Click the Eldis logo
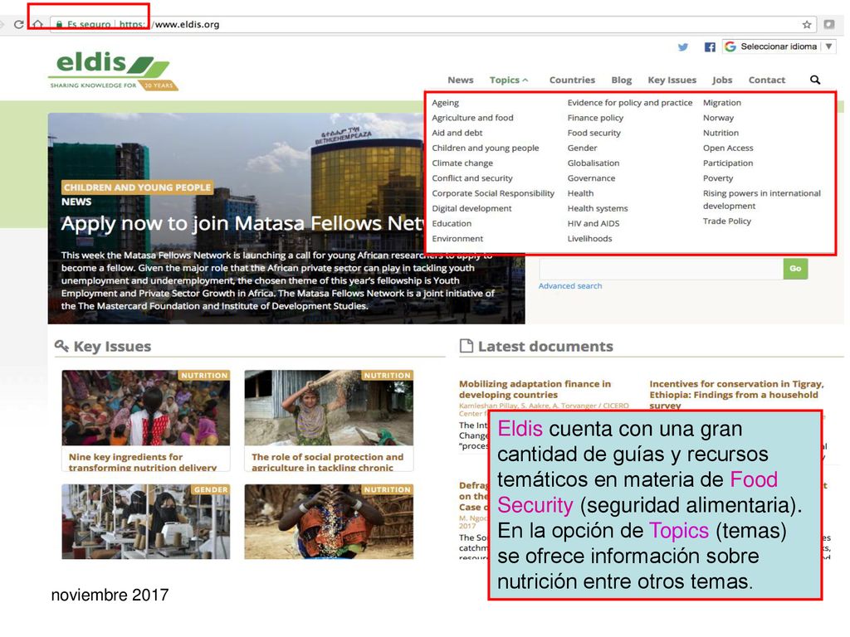This screenshot has height=637, width=850. pos(113,71)
